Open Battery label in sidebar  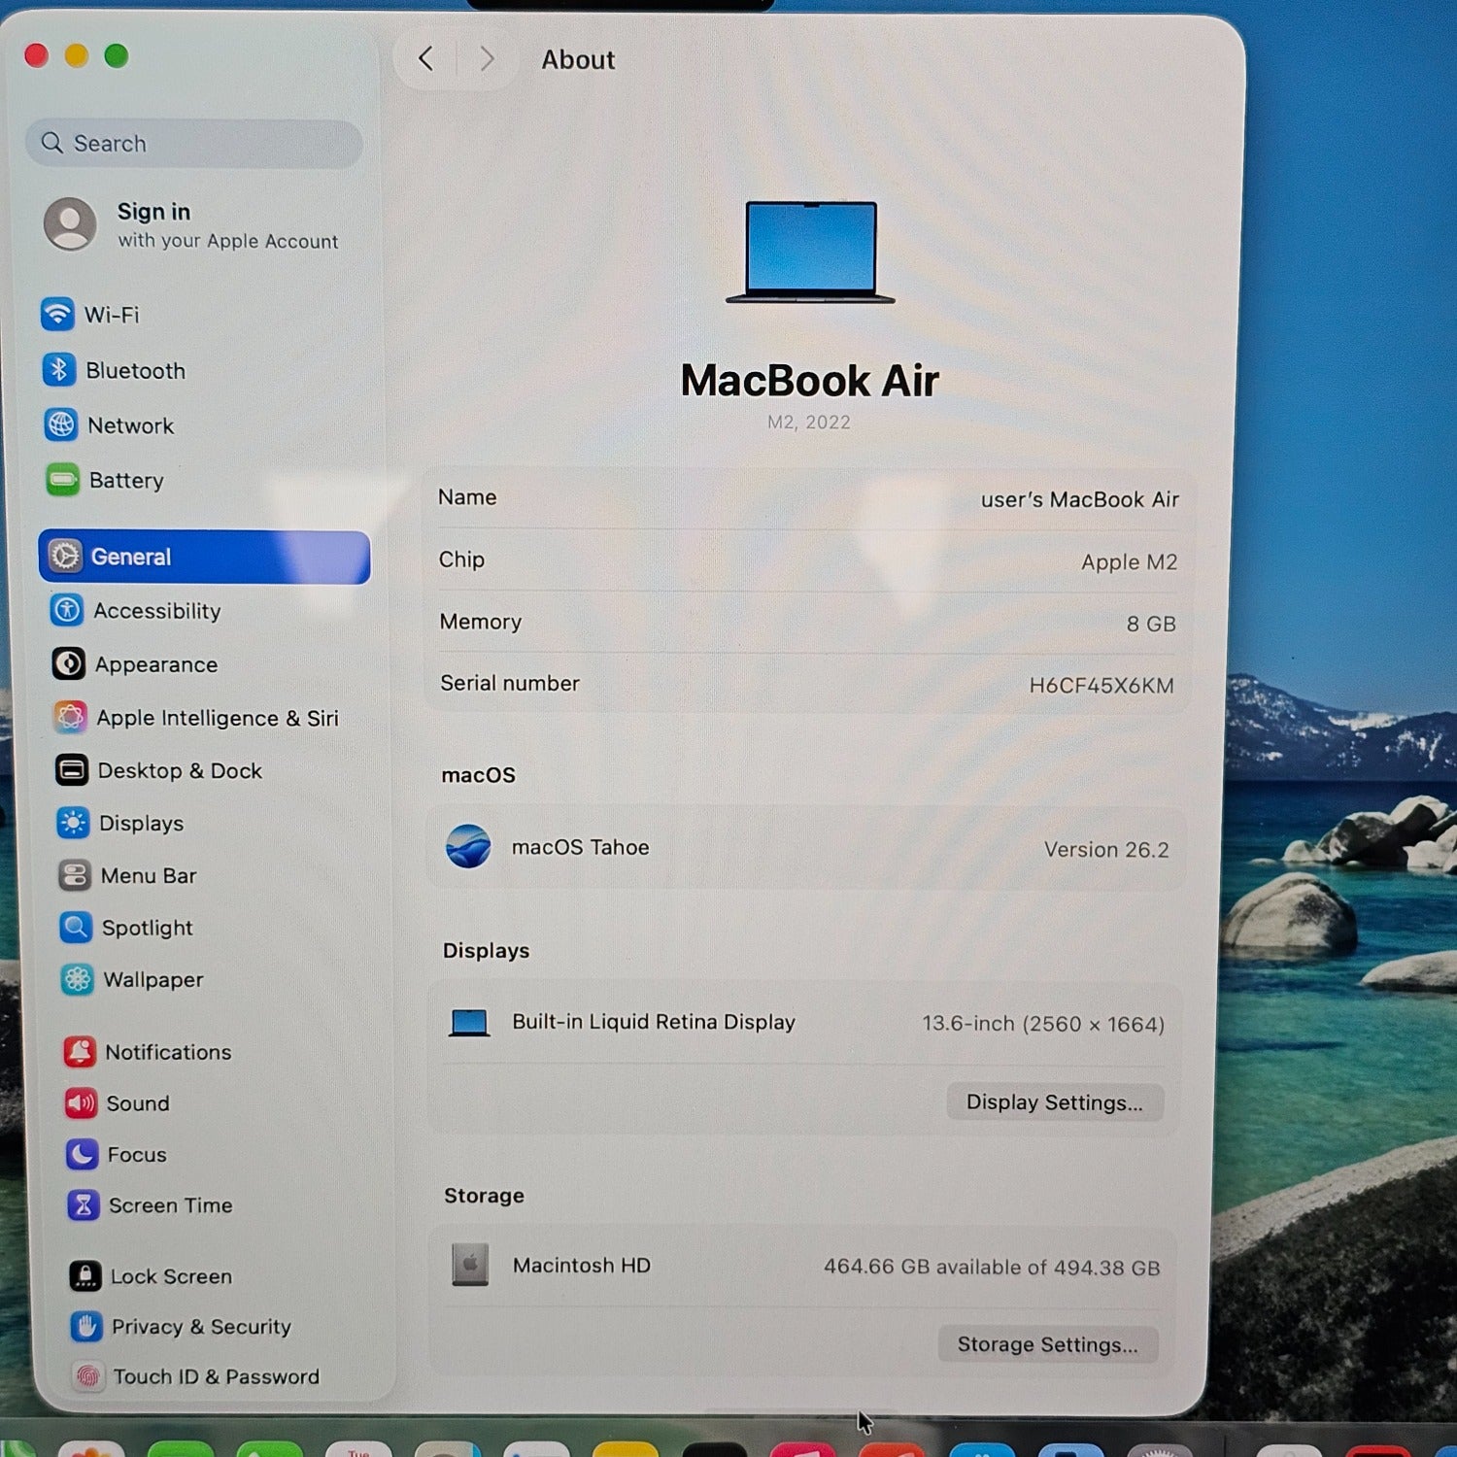click(x=126, y=481)
